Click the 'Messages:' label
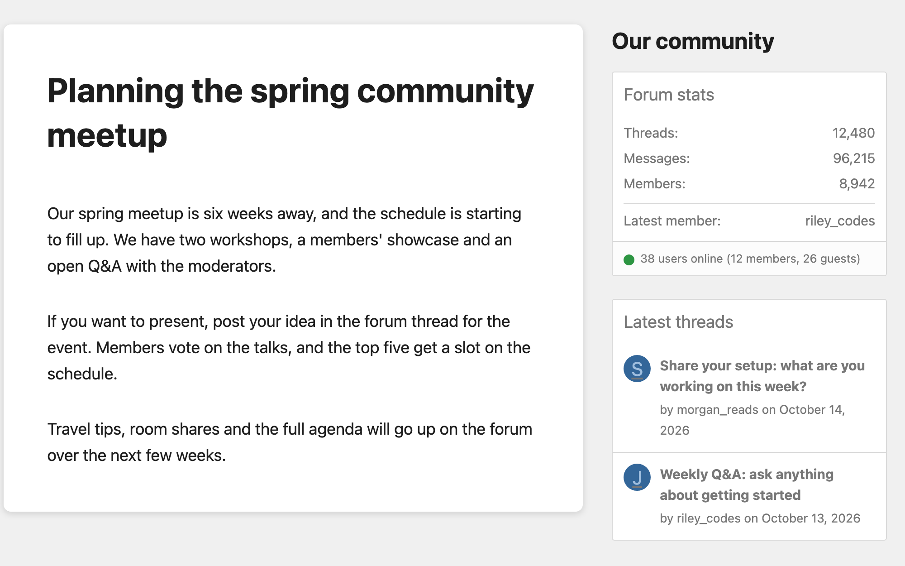 coord(657,158)
